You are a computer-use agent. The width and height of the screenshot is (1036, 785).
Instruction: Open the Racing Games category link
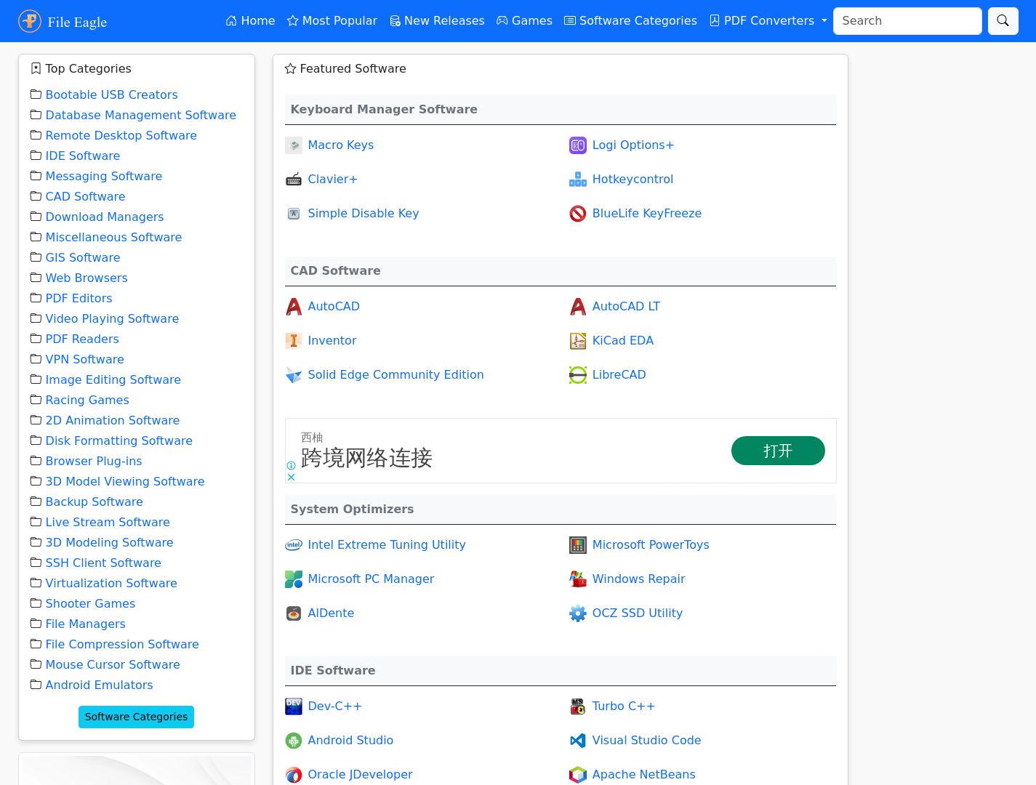click(x=87, y=400)
